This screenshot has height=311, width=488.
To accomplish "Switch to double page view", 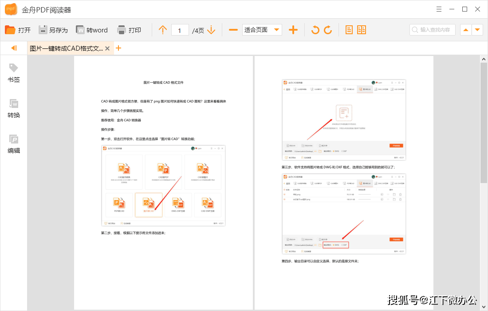I will pos(362,30).
